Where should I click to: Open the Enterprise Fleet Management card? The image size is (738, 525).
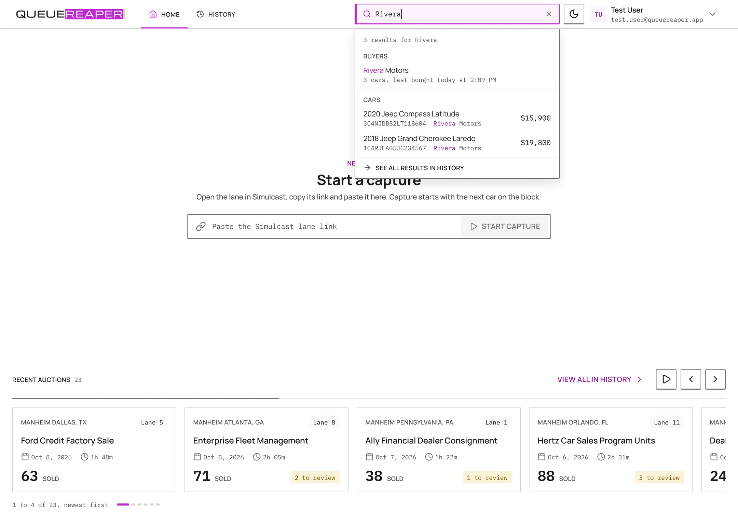pyautogui.click(x=266, y=449)
